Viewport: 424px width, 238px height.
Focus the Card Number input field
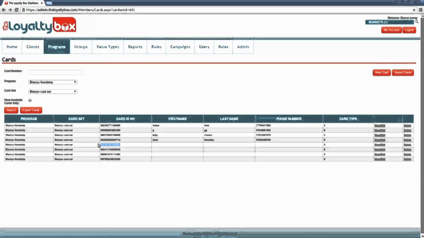coord(56,72)
